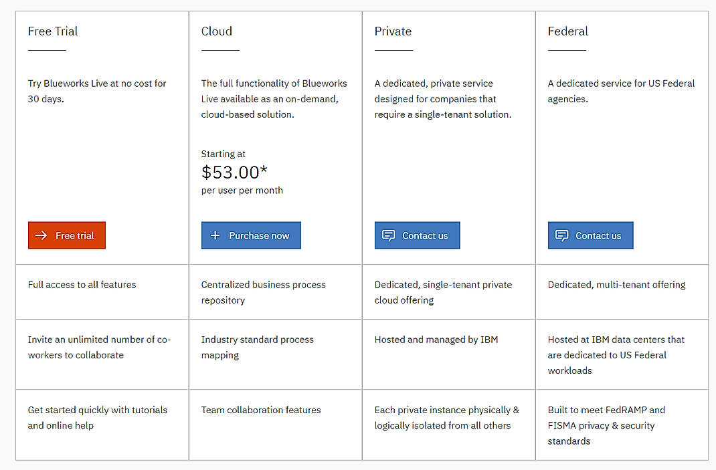The image size is (716, 470).
Task: Contact us about the Private offering
Action: coord(417,235)
